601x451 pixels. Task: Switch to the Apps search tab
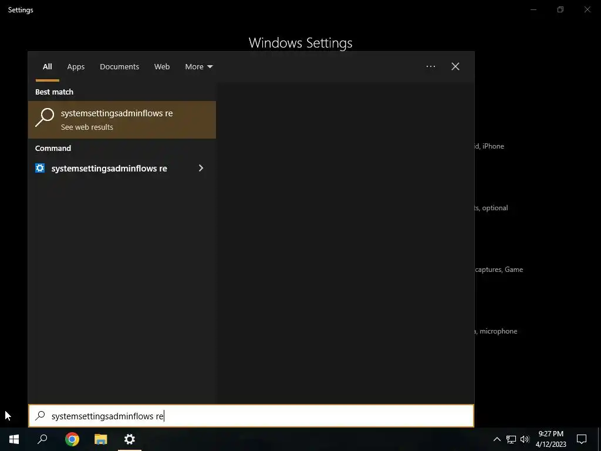pos(76,67)
